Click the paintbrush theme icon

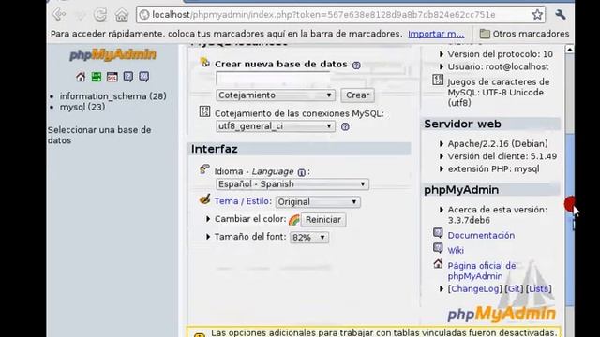204,199
